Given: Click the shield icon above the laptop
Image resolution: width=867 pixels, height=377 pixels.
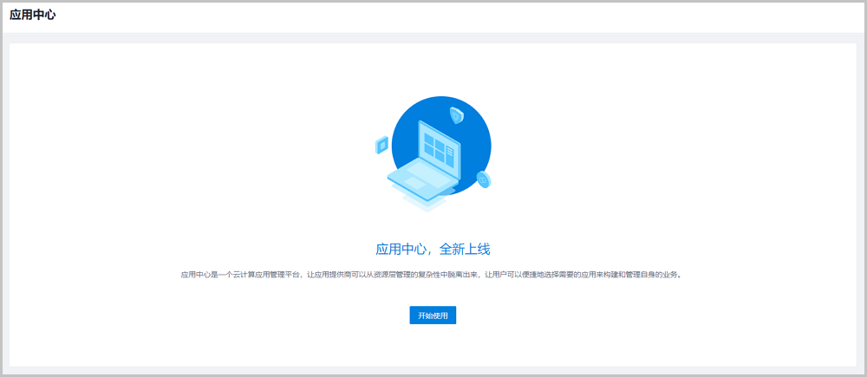Looking at the screenshot, I should [456, 114].
